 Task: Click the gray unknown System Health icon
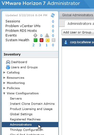54,40
